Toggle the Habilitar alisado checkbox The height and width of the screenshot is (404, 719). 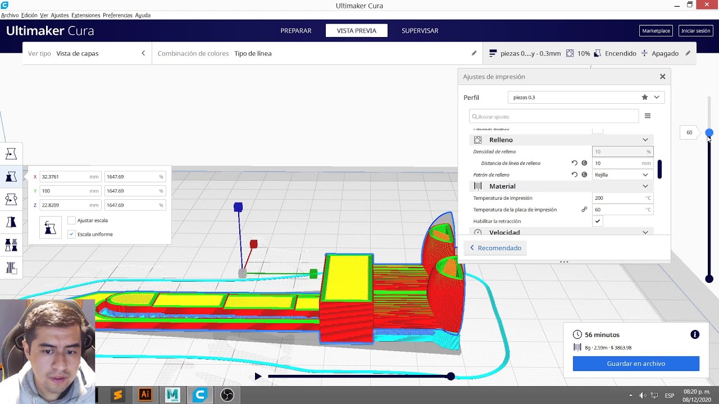click(x=598, y=130)
